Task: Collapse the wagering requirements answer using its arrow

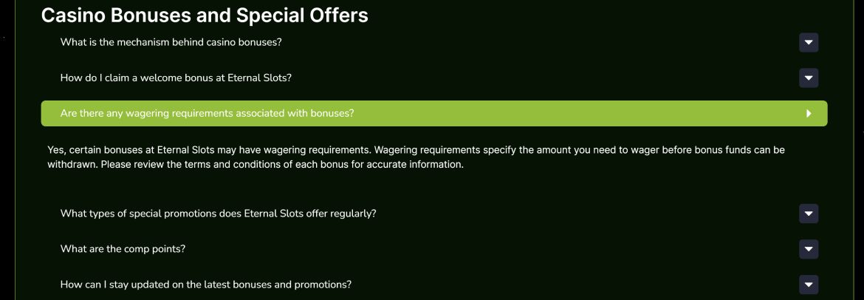Action: click(x=809, y=114)
